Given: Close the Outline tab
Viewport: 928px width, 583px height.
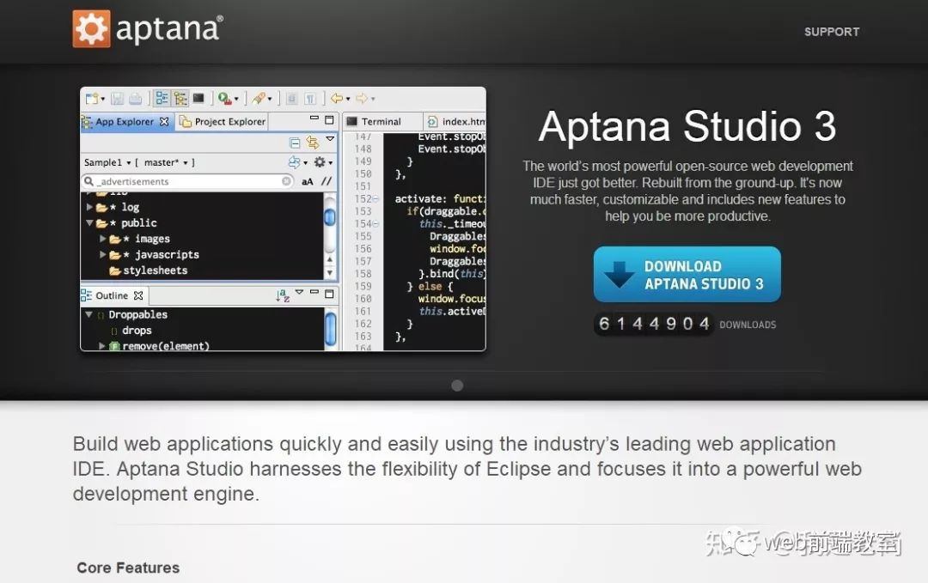Looking at the screenshot, I should tap(138, 295).
